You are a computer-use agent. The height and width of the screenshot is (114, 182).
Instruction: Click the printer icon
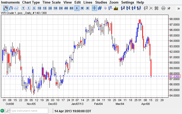tap(163, 8)
